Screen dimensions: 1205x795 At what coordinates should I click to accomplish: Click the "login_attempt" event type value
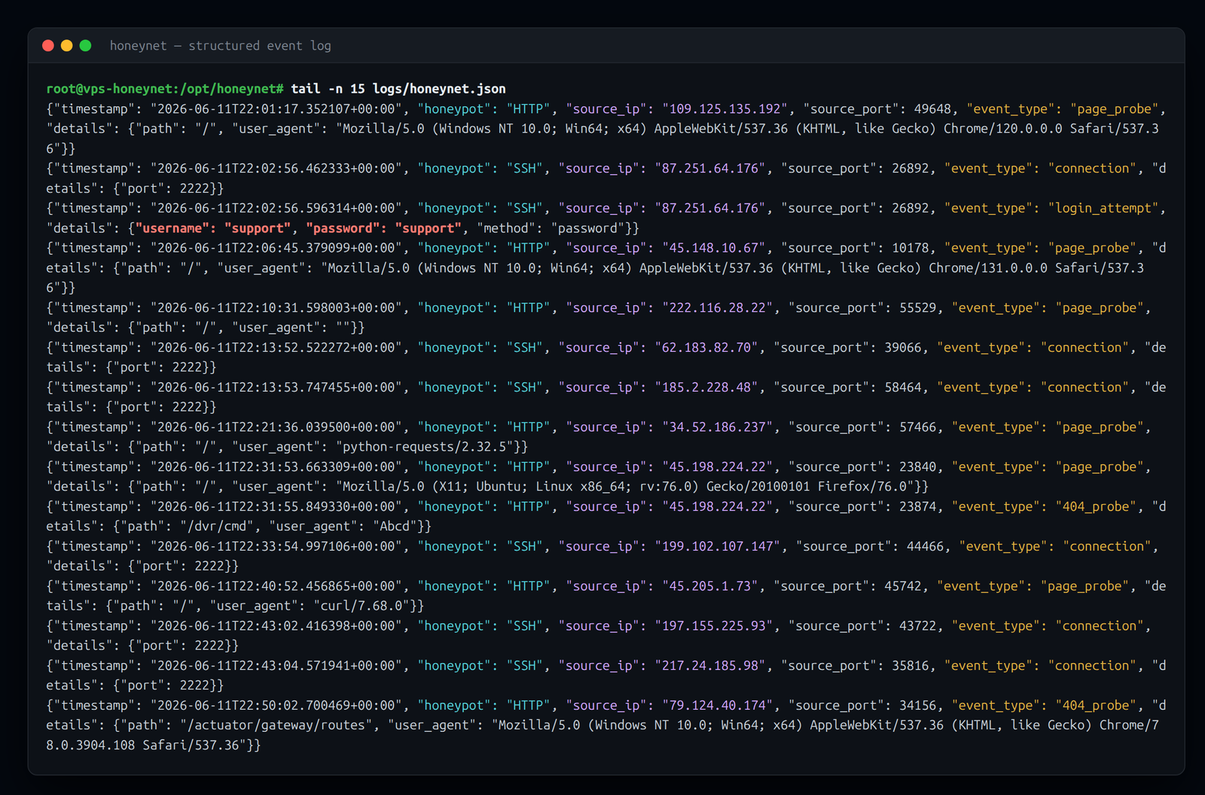click(1103, 209)
